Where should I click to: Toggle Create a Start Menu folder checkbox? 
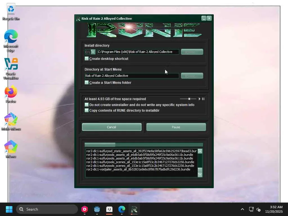coord(87,82)
